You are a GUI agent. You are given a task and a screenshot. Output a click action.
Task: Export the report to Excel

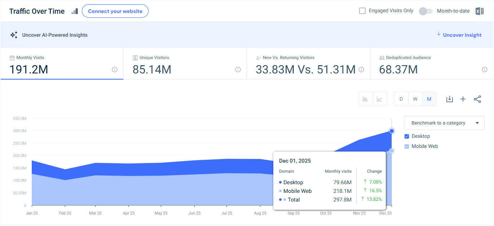[480, 11]
